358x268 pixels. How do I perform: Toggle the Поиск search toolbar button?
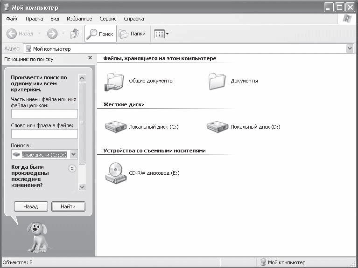pyautogui.click(x=100, y=34)
